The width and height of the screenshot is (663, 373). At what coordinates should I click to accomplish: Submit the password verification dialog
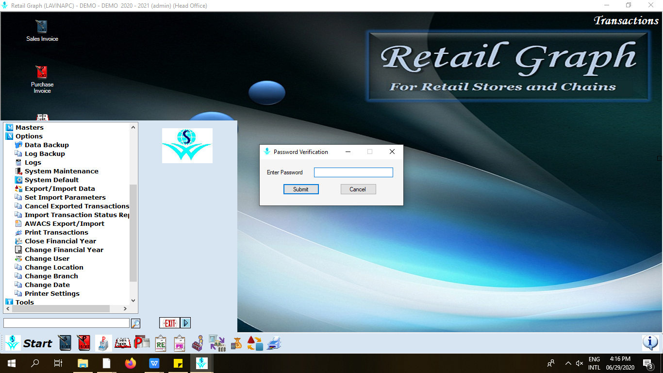(x=301, y=189)
